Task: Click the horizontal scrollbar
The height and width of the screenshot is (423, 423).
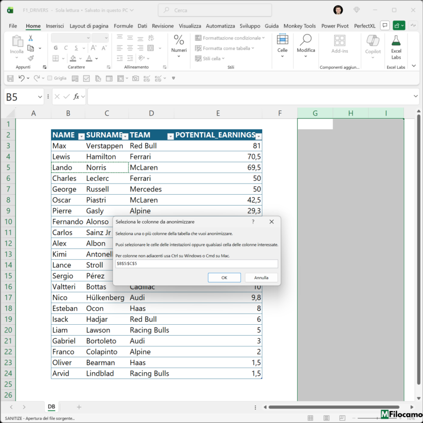Action: click(334, 407)
